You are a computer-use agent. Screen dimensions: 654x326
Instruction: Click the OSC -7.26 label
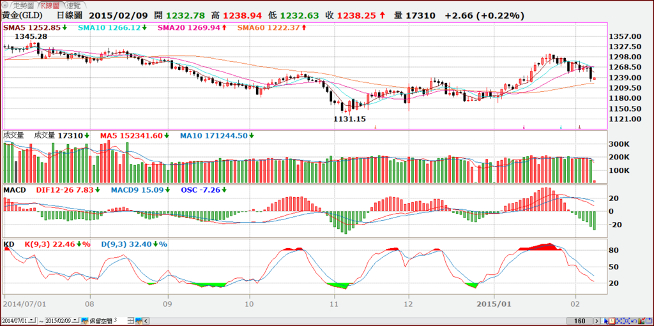point(204,189)
